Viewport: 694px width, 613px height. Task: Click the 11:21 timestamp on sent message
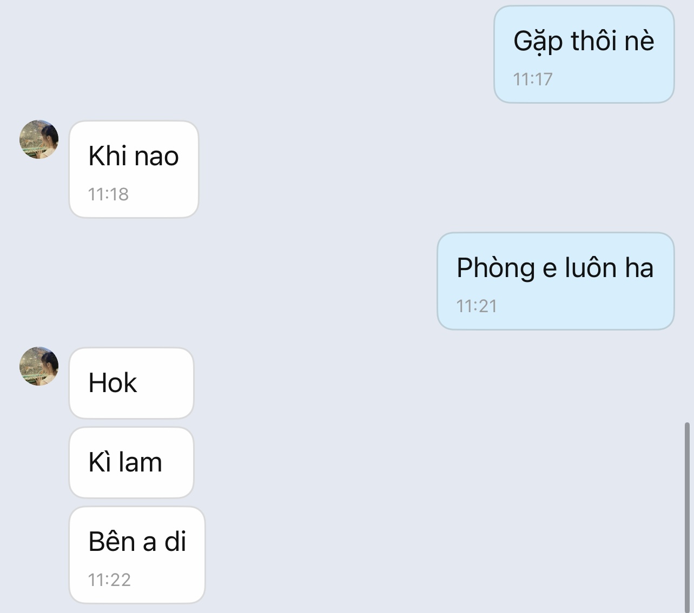tap(477, 306)
